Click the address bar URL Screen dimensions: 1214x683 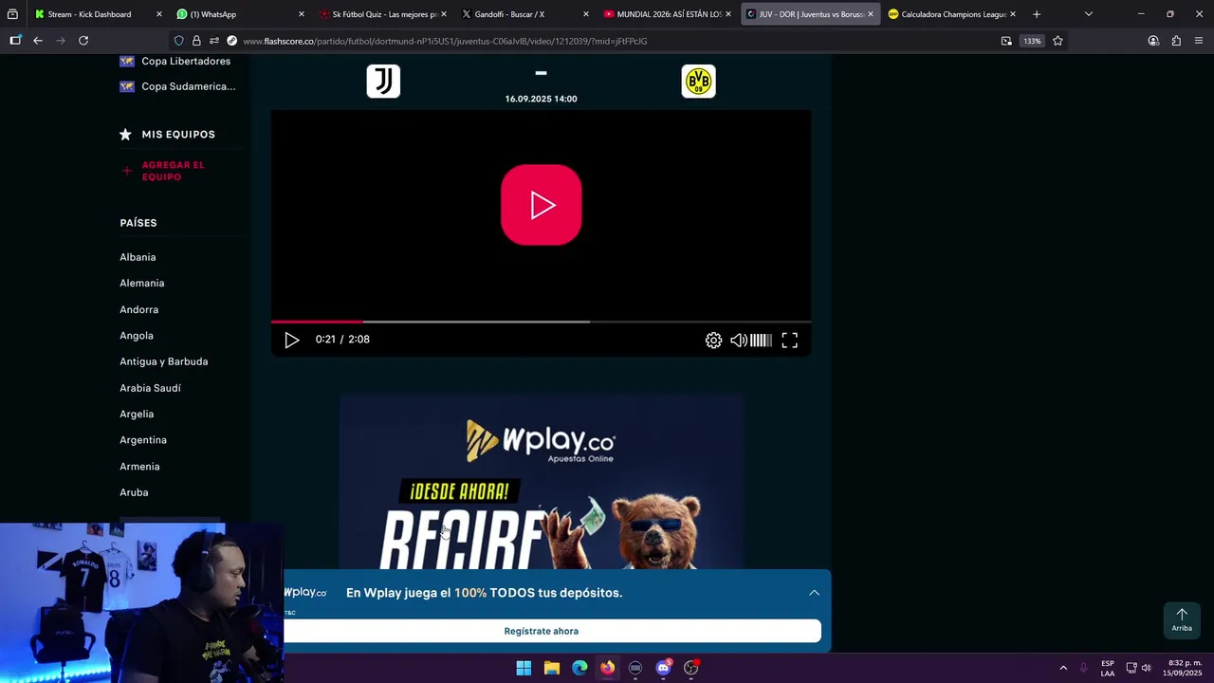point(445,41)
